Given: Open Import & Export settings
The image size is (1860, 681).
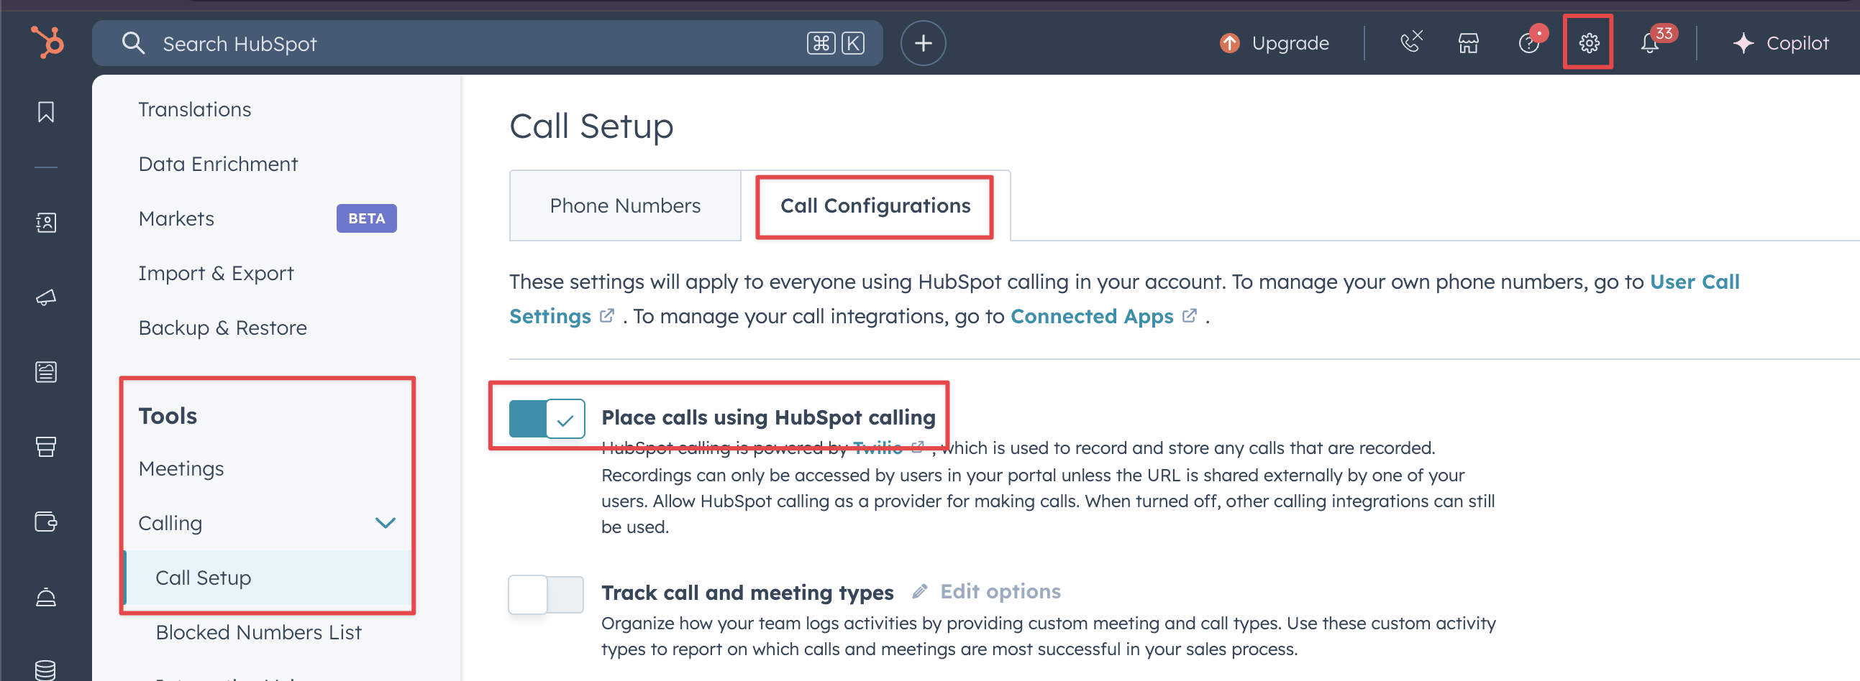Looking at the screenshot, I should pos(216,274).
